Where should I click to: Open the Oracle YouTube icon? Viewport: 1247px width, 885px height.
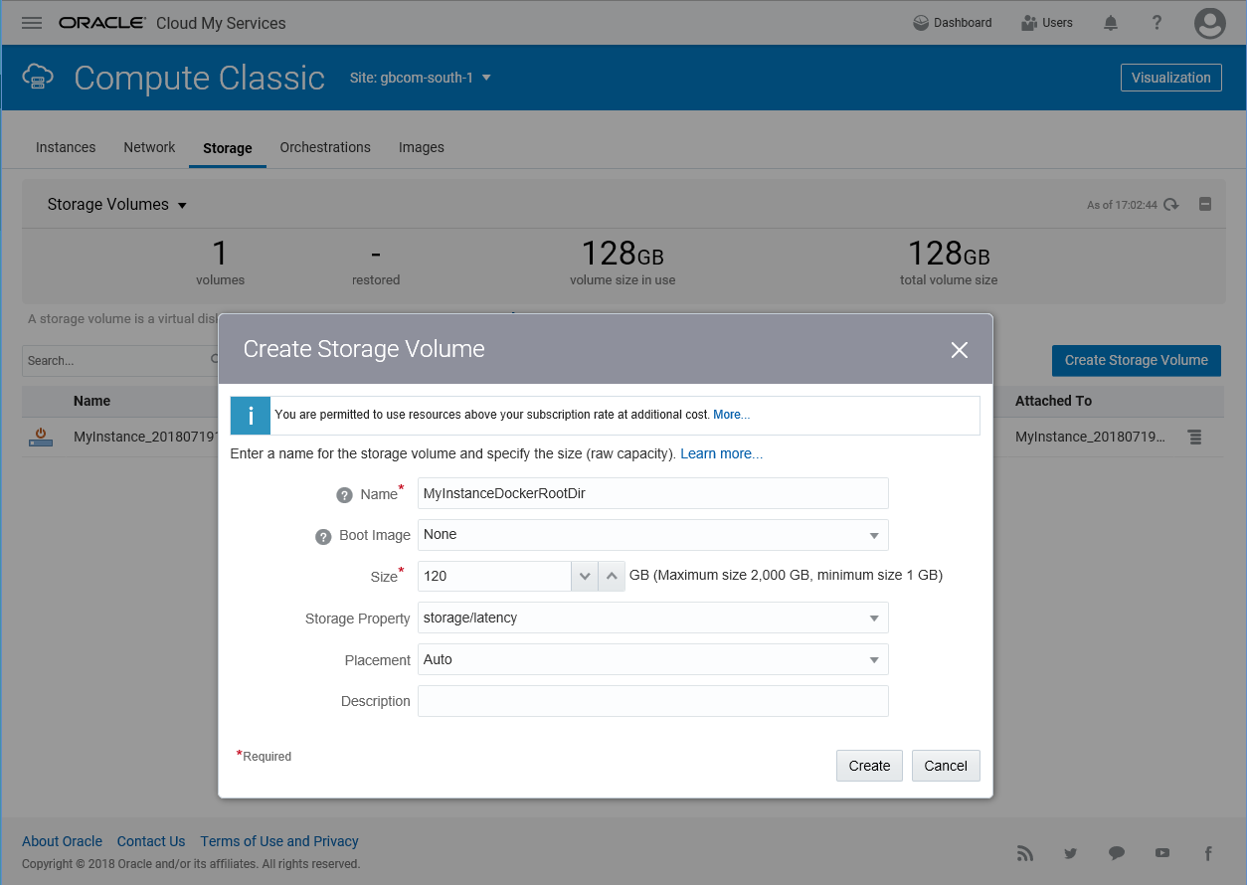[1162, 853]
